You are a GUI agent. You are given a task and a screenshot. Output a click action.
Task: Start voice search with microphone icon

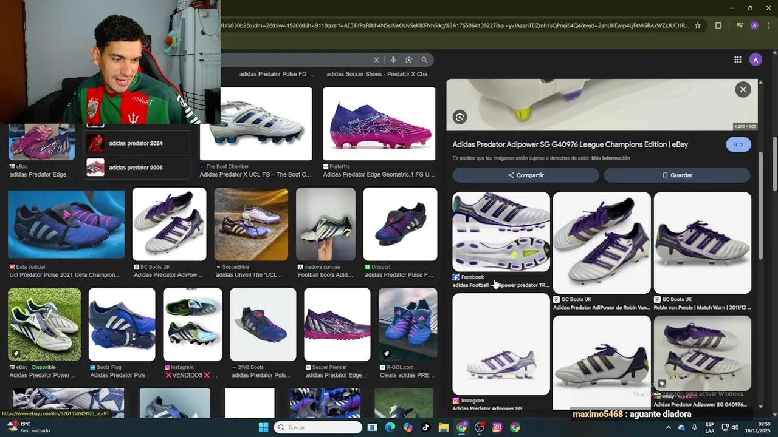point(393,59)
